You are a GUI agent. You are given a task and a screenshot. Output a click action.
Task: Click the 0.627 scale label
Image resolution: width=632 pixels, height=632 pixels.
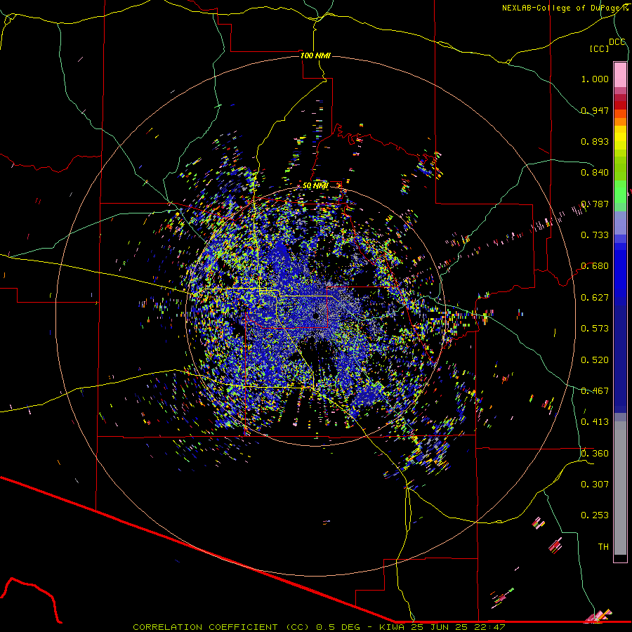[595, 298]
